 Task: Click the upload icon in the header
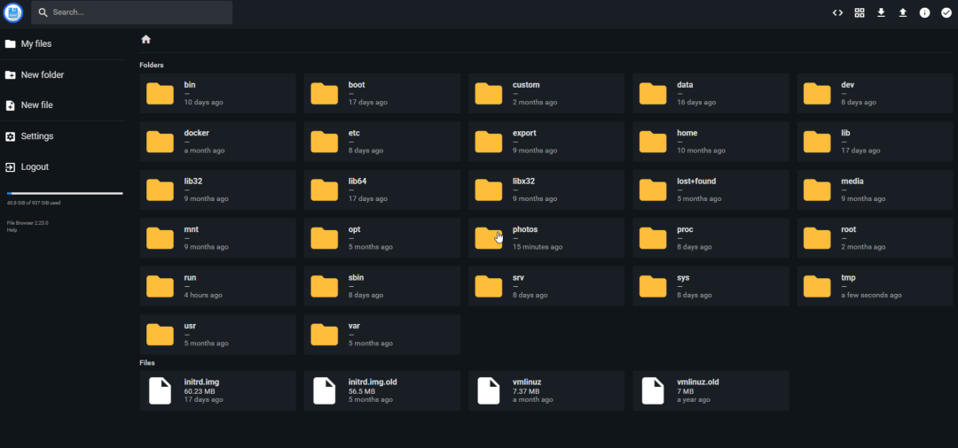(902, 12)
